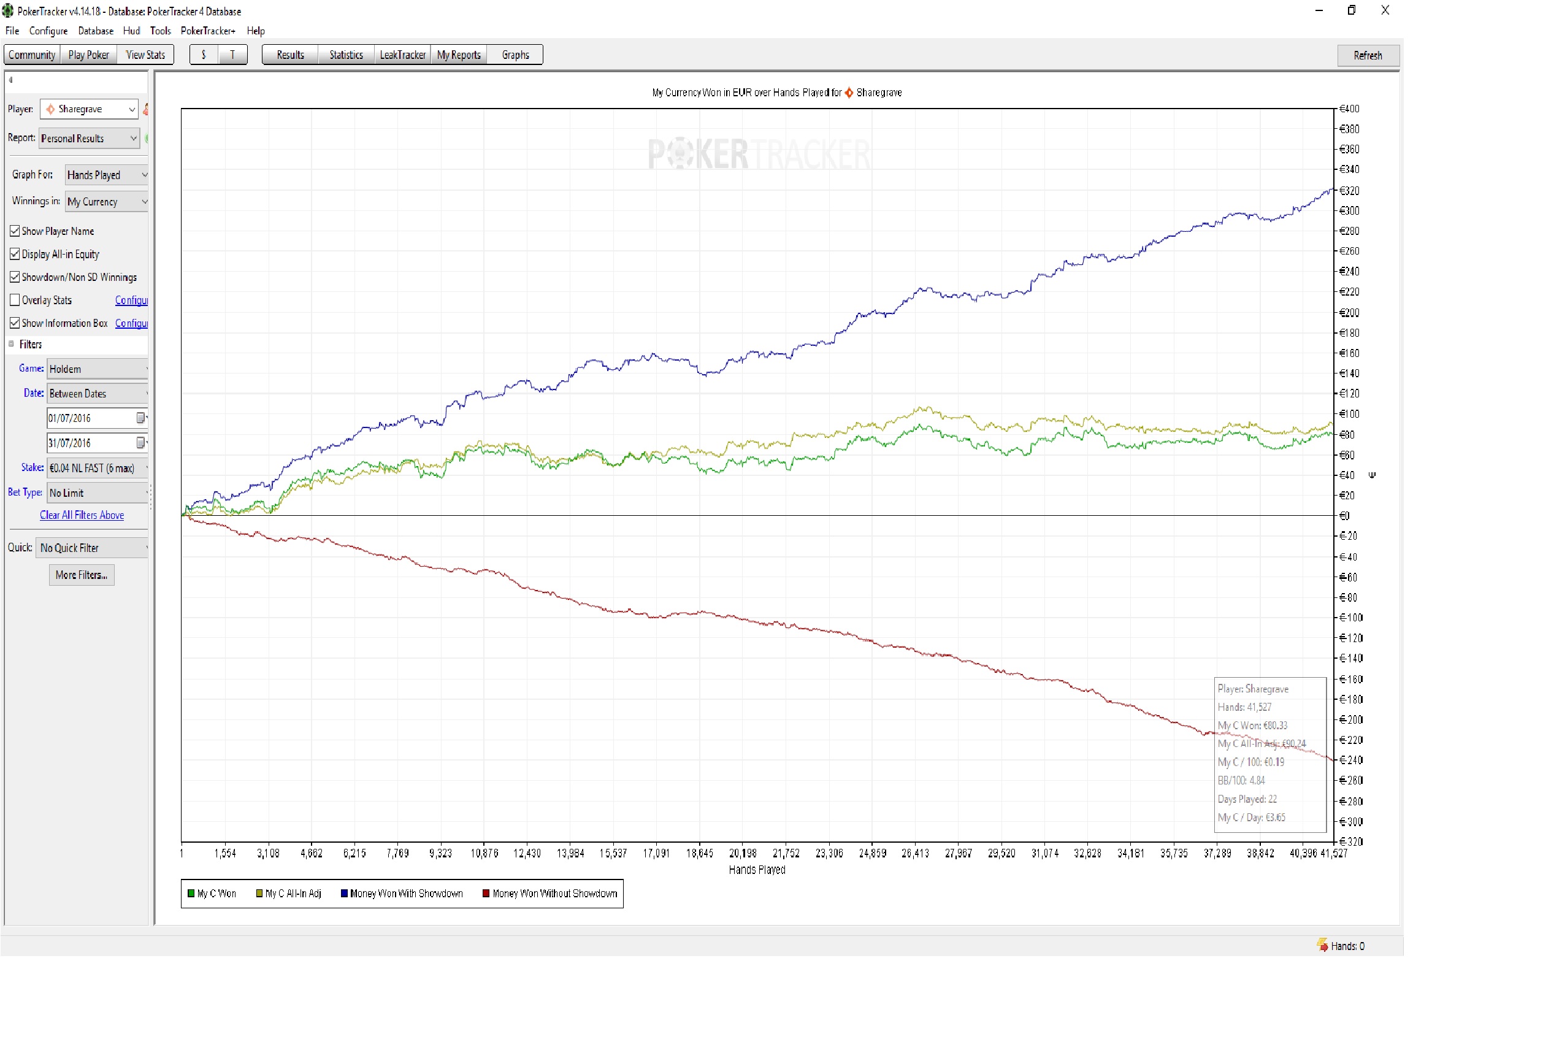Screen dimensions: 1543x1050
Task: Switch to the Community tab
Action: pyautogui.click(x=32, y=55)
